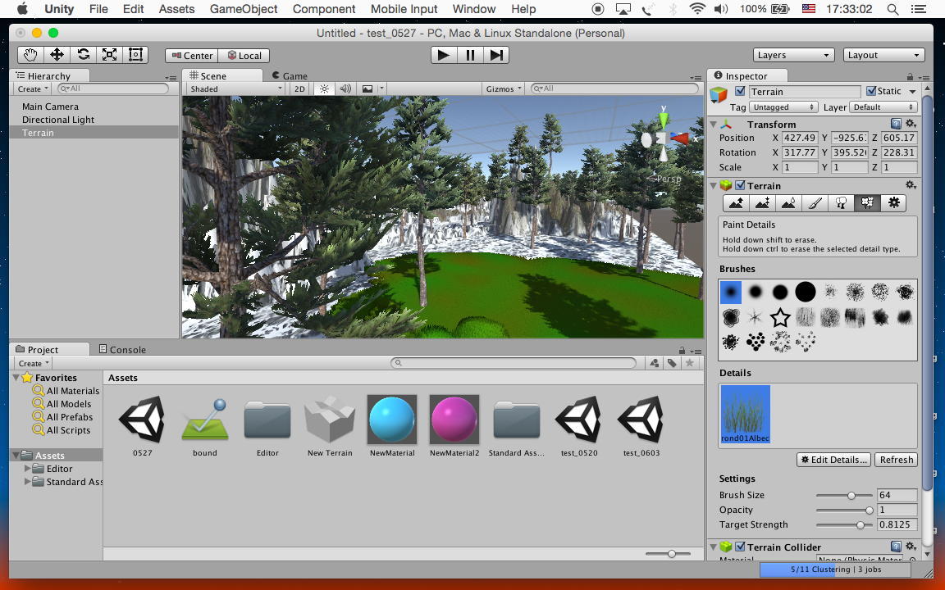The image size is (945, 590).
Task: Toggle scene audio speaker icon
Action: pyautogui.click(x=345, y=88)
